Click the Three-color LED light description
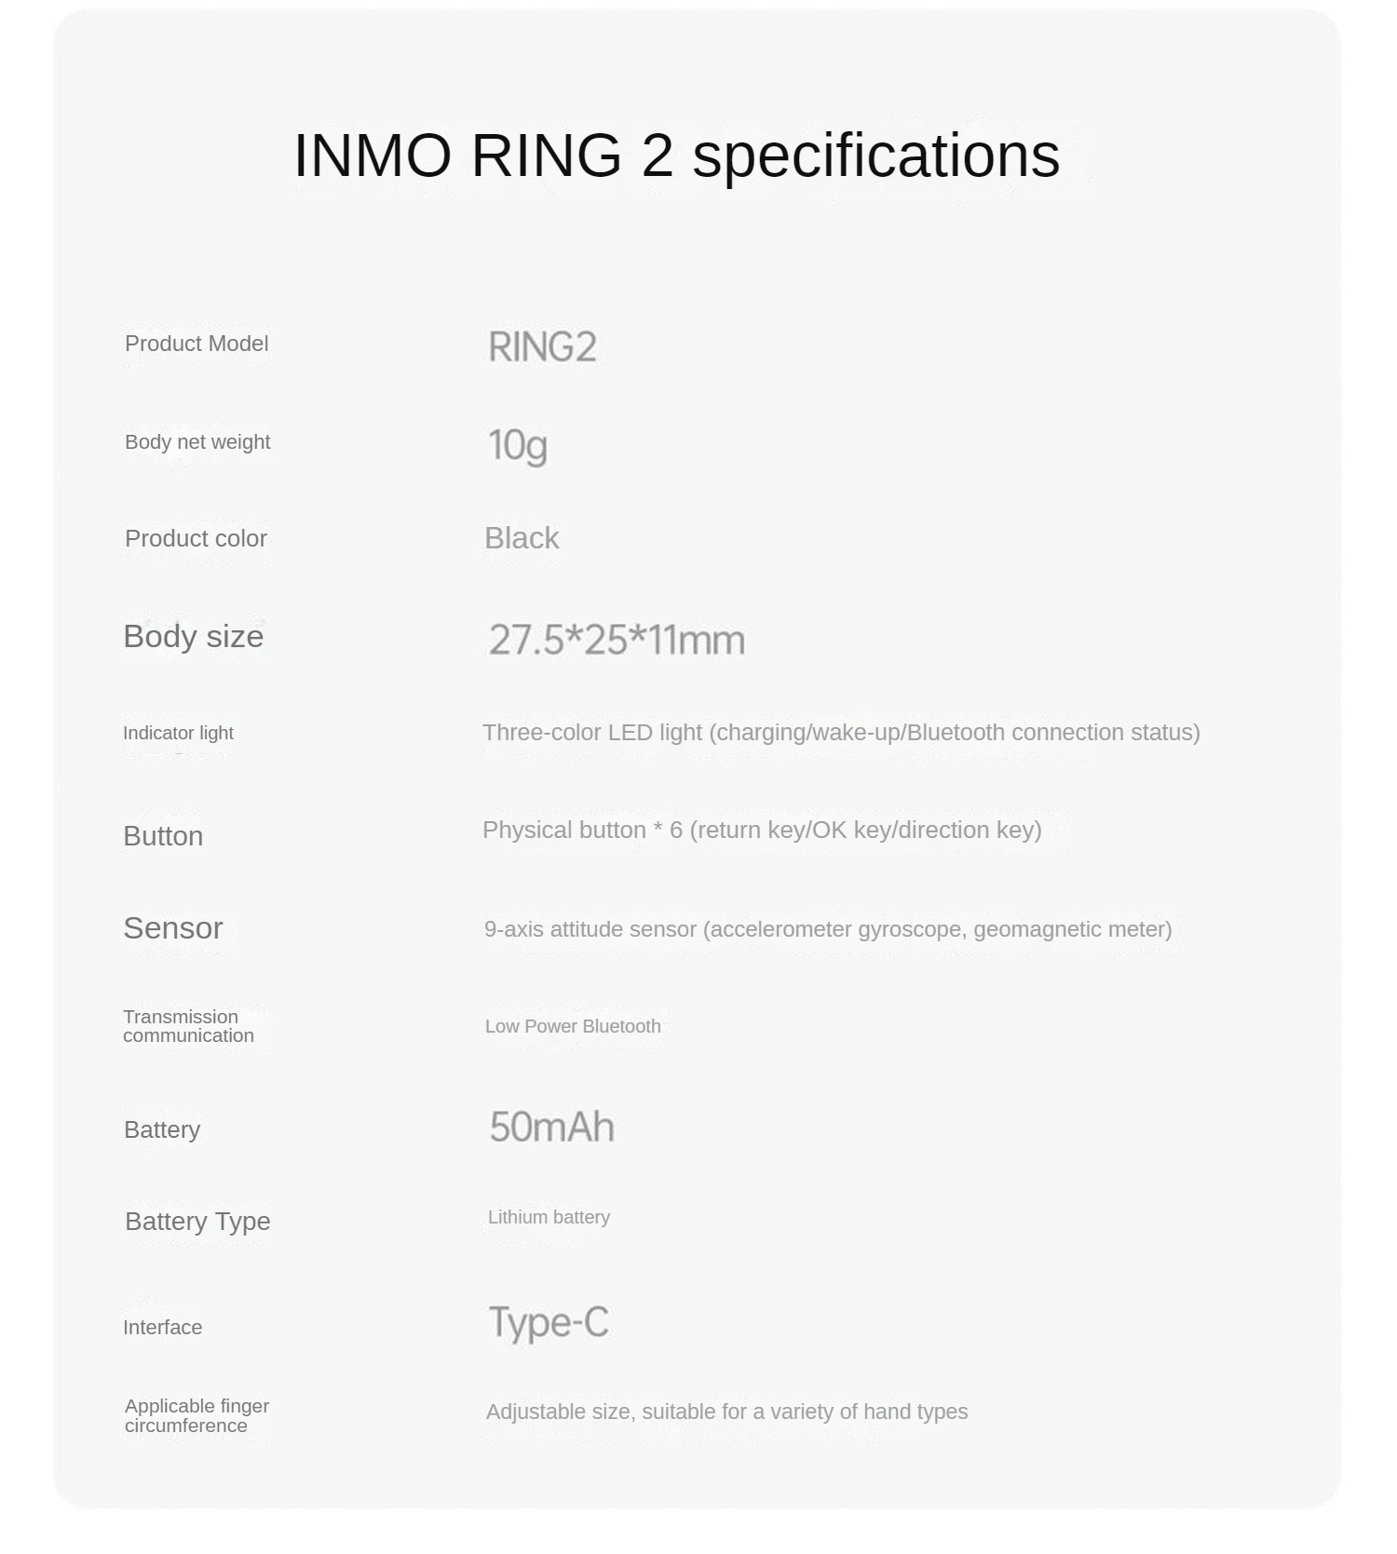Viewport: 1397px width, 1554px height. [841, 733]
